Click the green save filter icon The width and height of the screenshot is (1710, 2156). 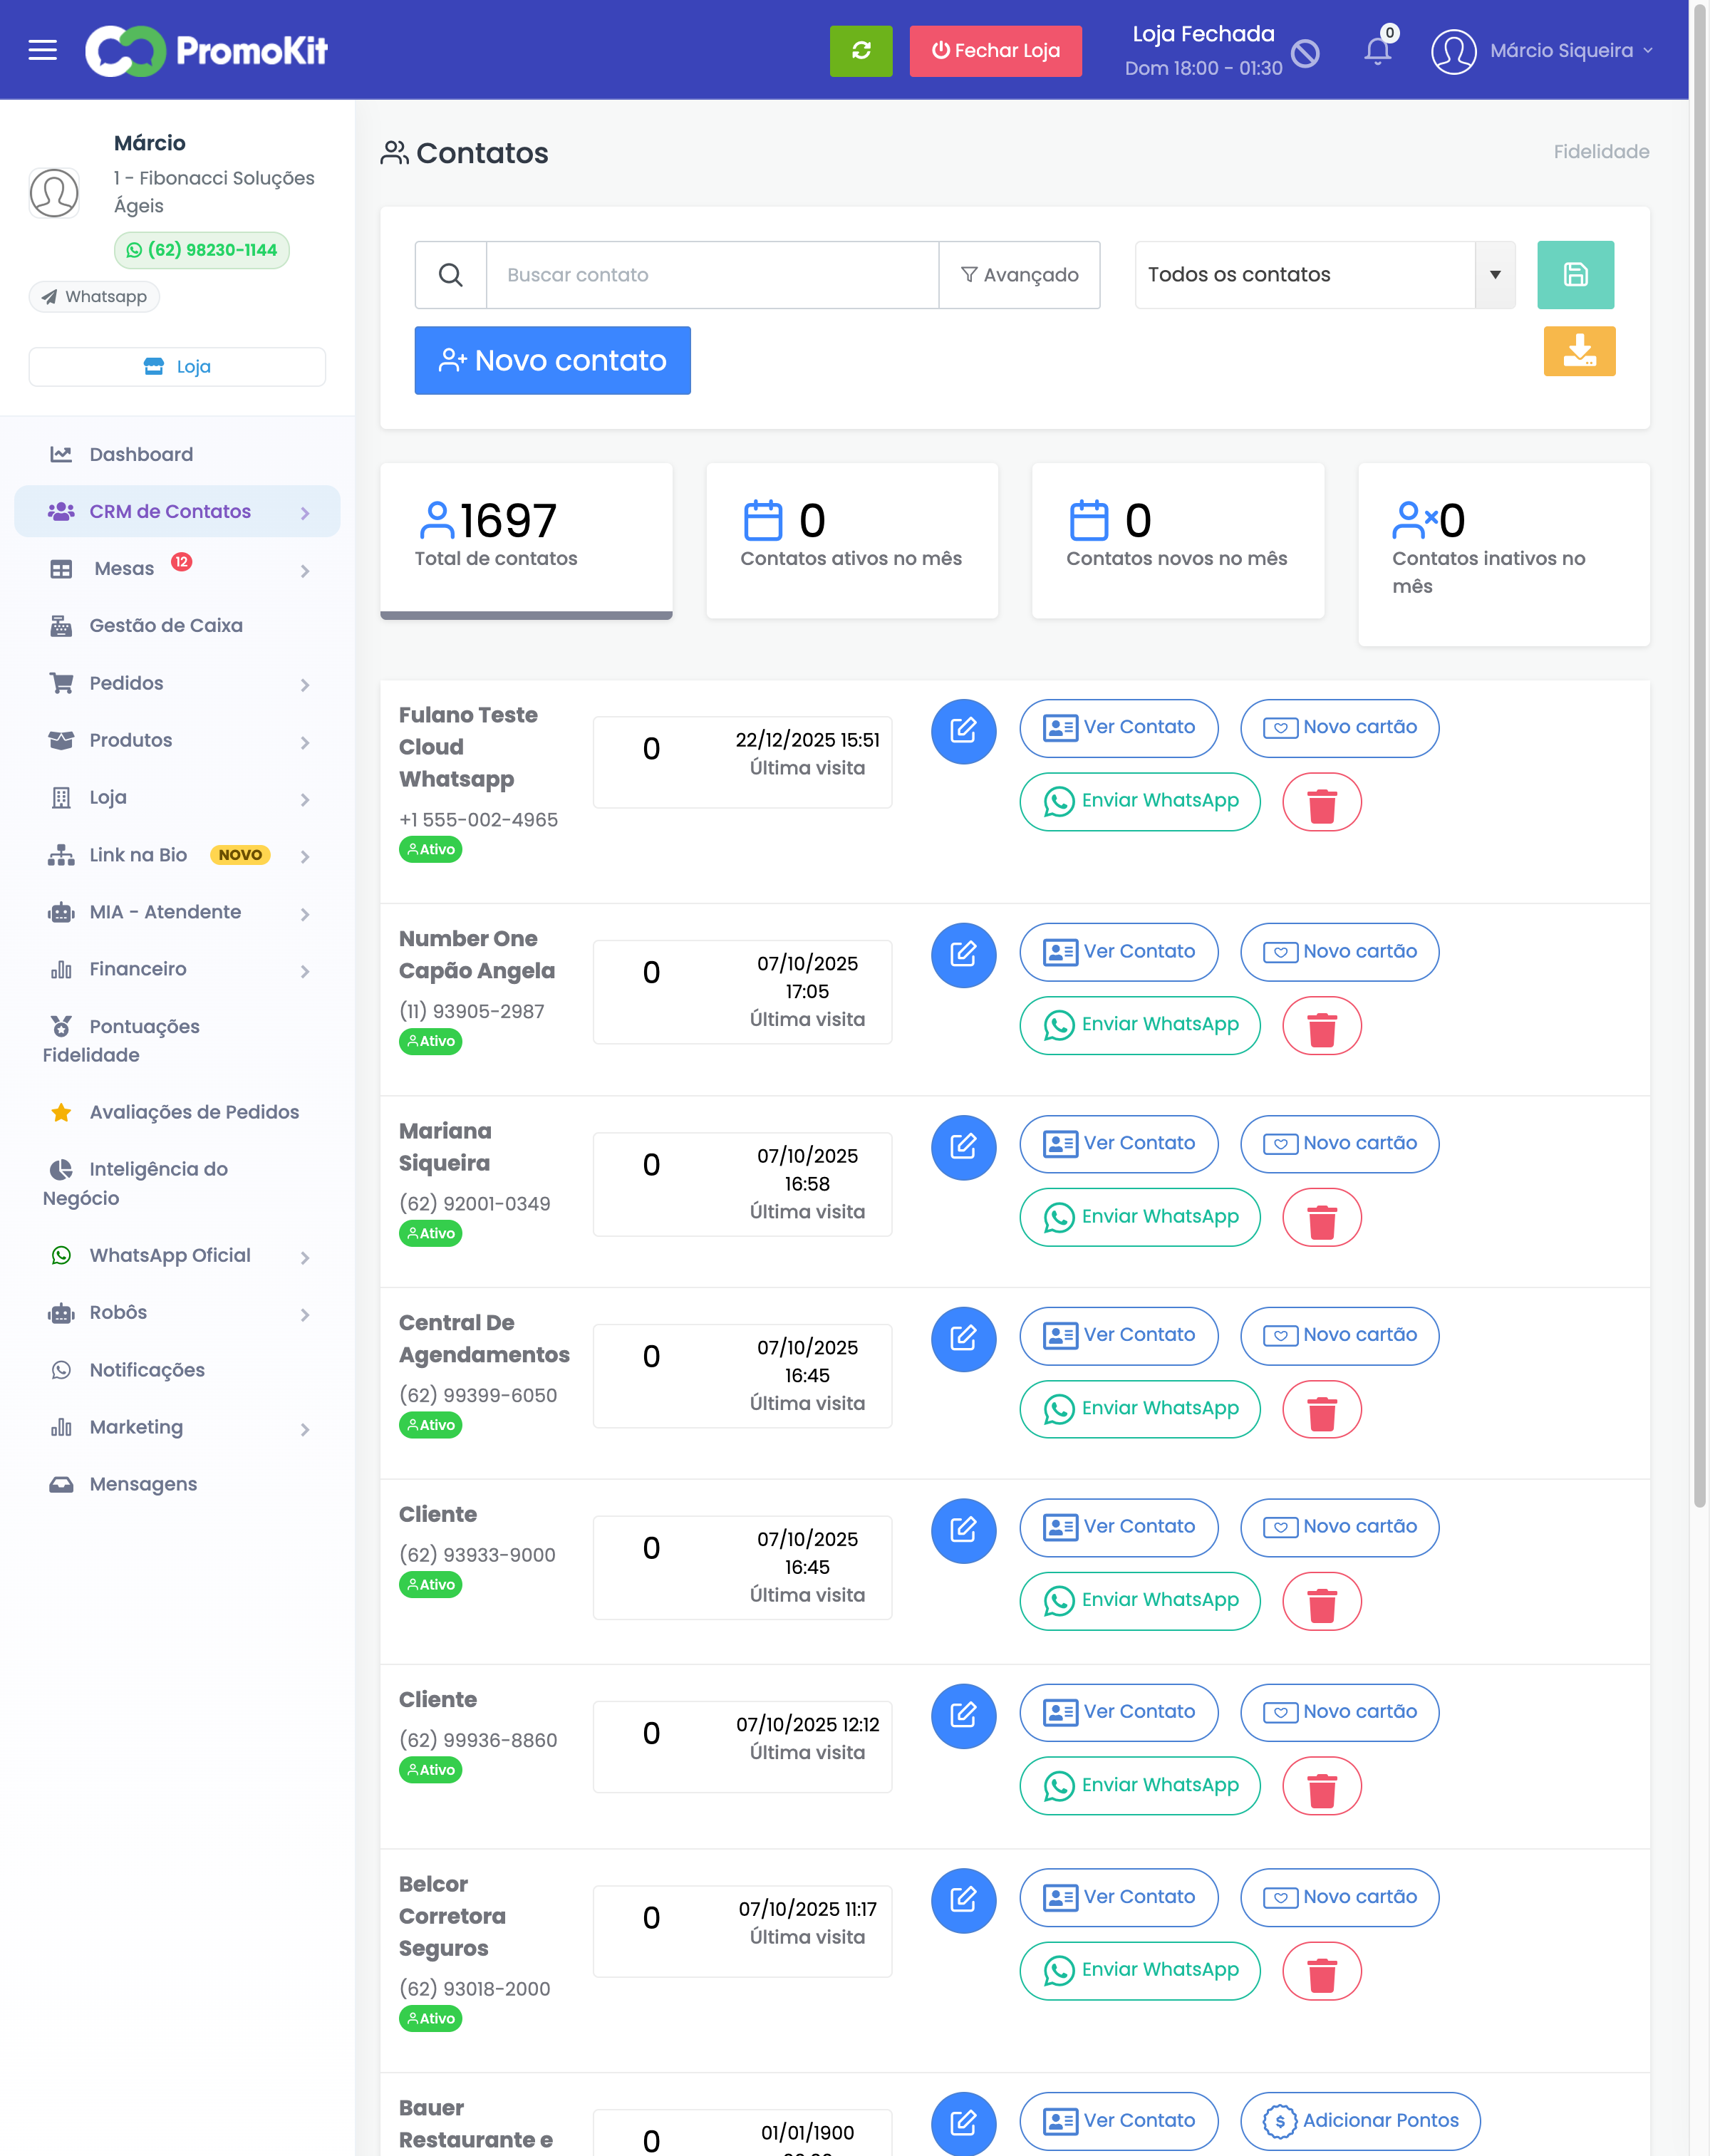[x=1575, y=274]
